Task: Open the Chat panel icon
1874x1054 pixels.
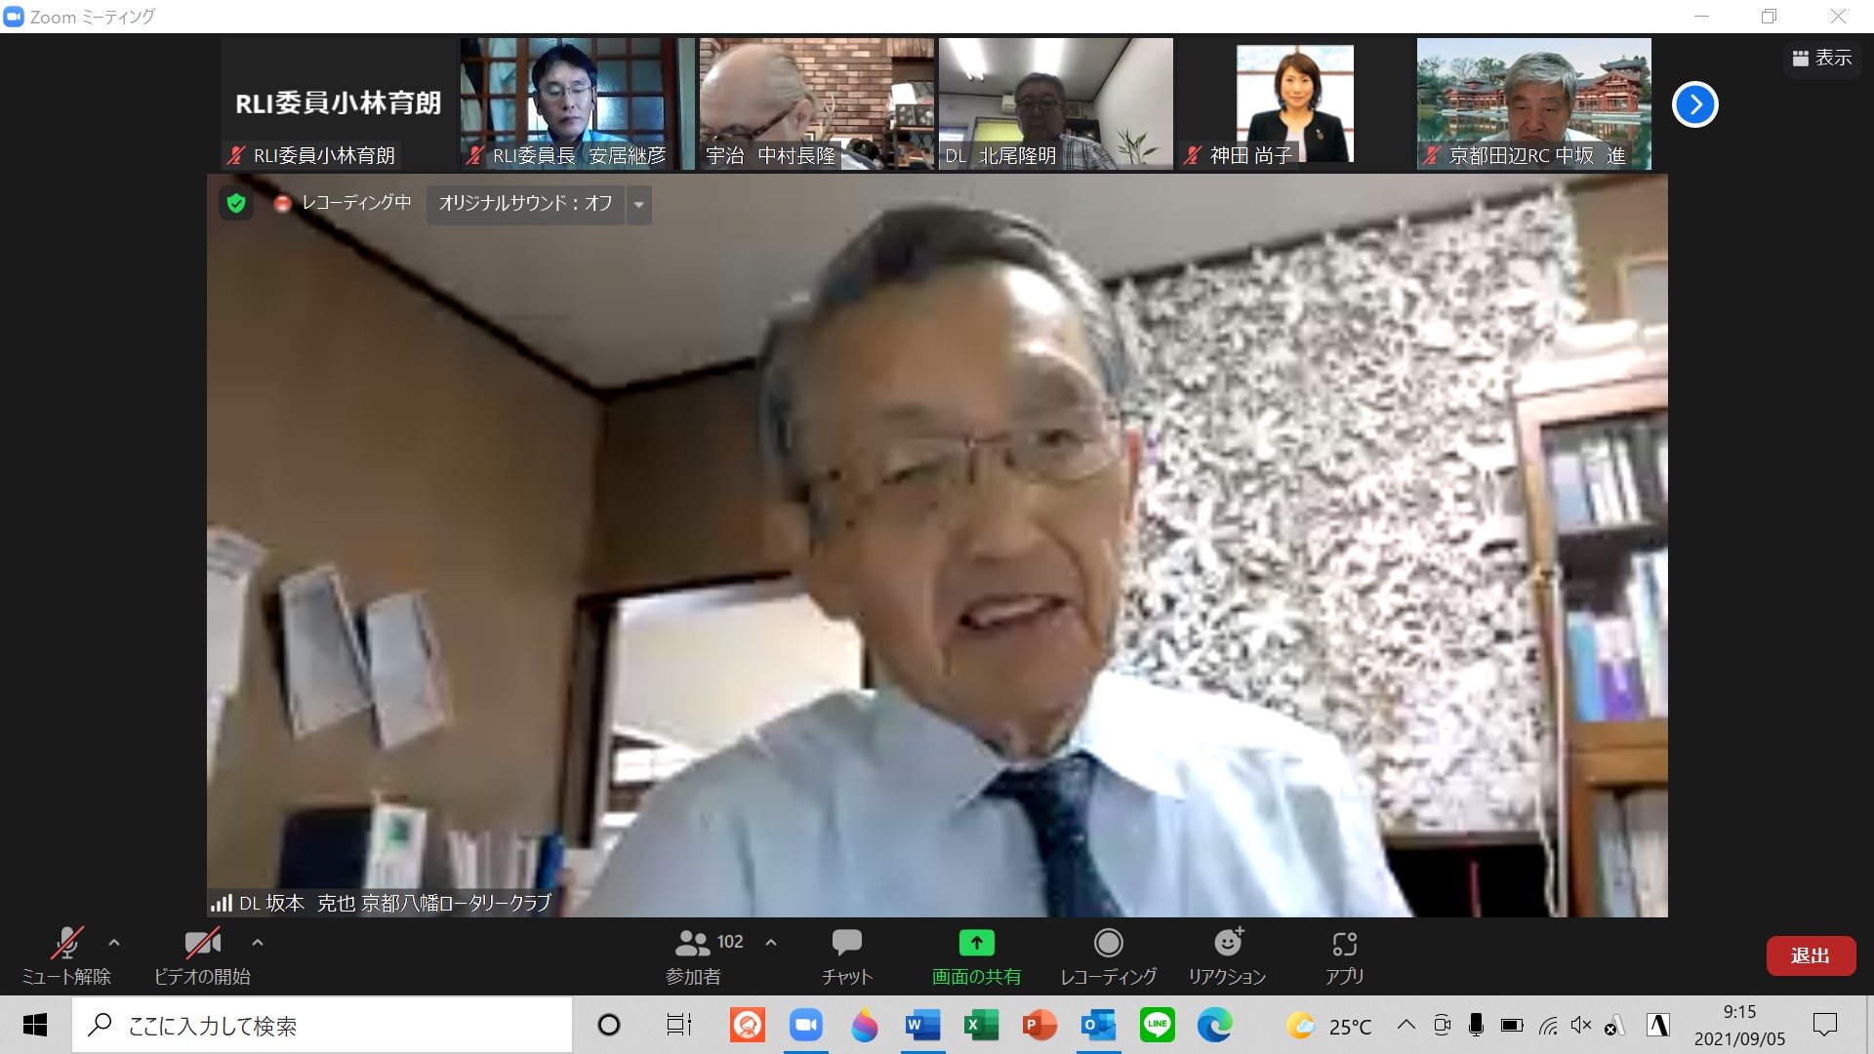Action: 846,943
